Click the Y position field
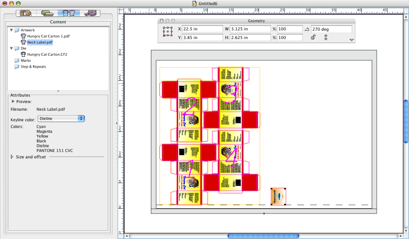The width and height of the screenshot is (409, 239). pyautogui.click(x=202, y=38)
